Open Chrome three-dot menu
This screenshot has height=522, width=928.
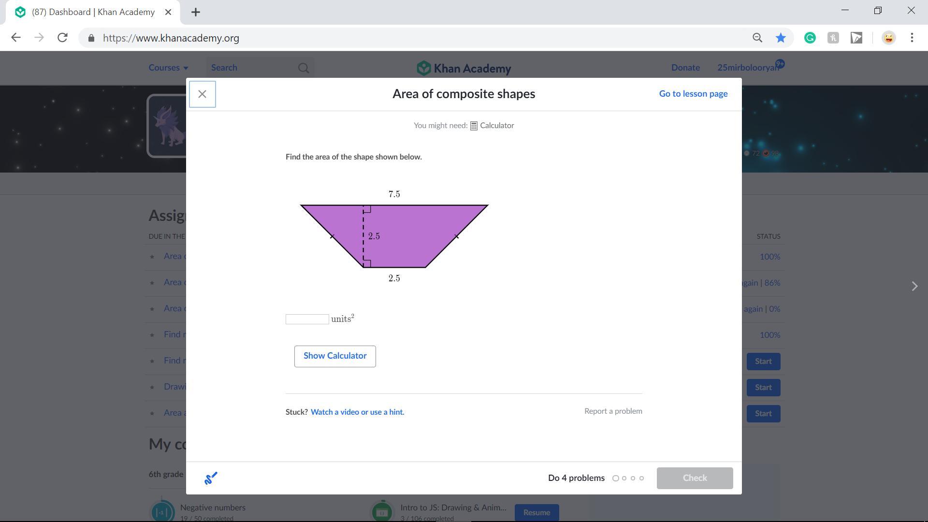[x=912, y=38]
